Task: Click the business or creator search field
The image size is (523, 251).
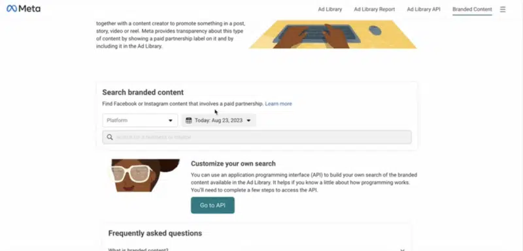Action: pyautogui.click(x=257, y=137)
